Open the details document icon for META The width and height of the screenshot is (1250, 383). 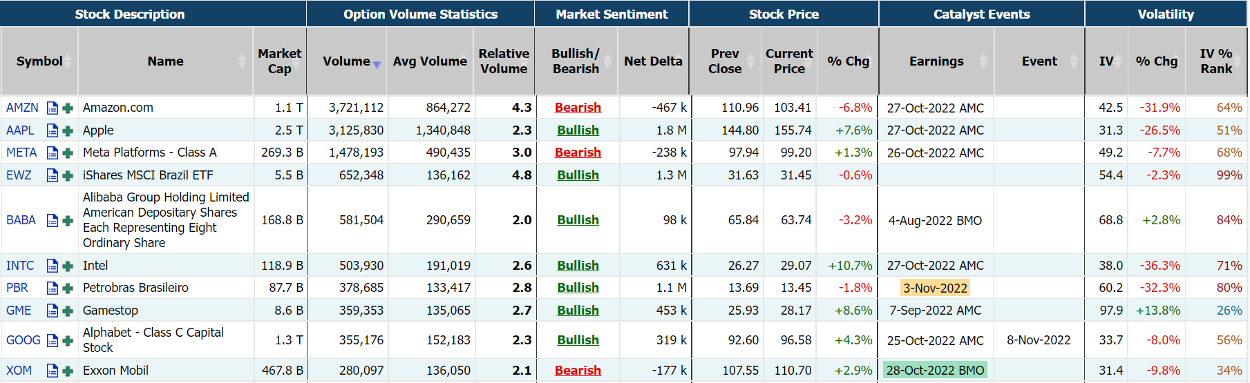click(x=52, y=153)
